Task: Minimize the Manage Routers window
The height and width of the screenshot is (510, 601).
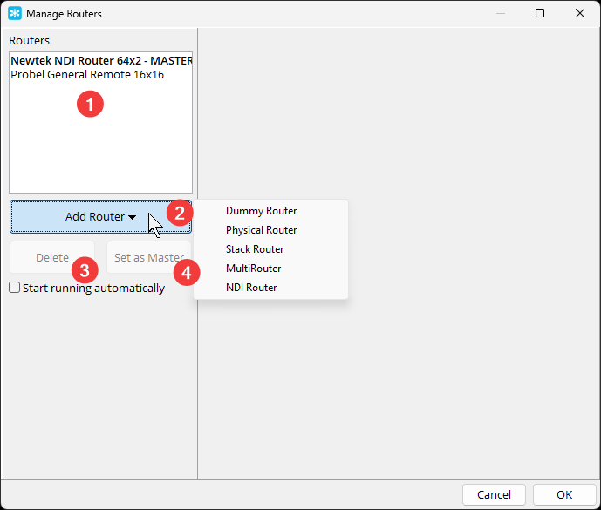Action: (500, 13)
